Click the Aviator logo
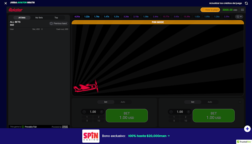 coord(15,10)
